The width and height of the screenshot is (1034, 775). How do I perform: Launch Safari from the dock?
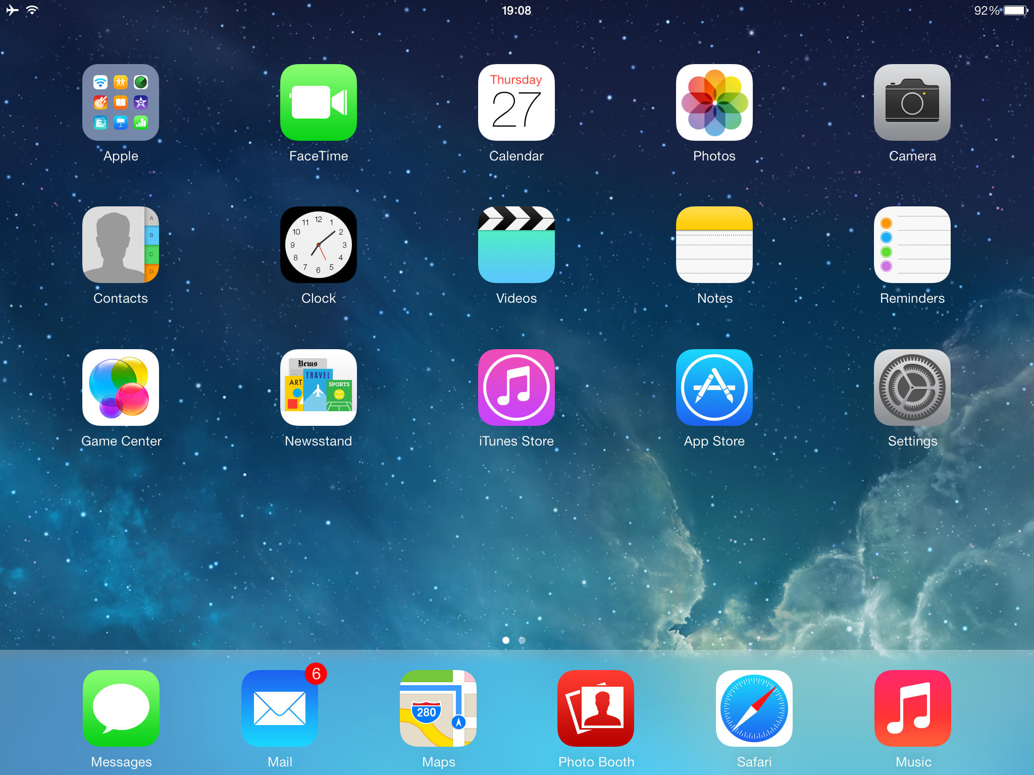(754, 708)
